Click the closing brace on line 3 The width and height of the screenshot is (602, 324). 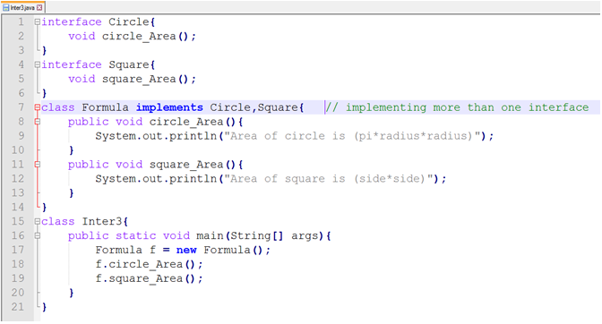click(x=44, y=50)
